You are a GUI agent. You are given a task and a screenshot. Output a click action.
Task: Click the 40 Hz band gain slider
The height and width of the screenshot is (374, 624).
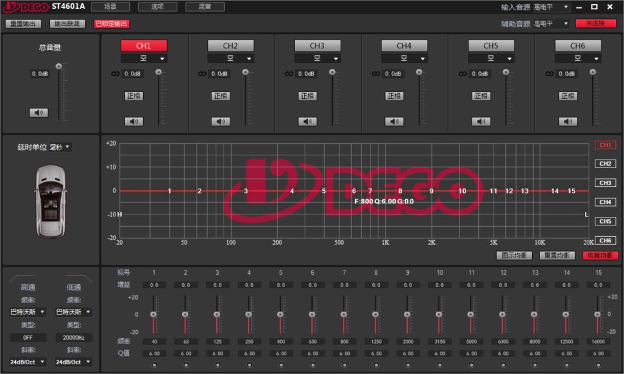(x=154, y=314)
